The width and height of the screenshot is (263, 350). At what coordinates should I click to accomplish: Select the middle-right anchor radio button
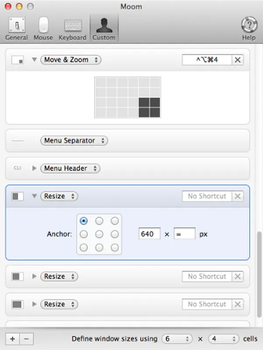pyautogui.click(x=114, y=234)
